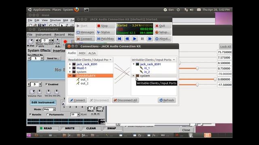Click the Vel.Ofs. knob
259x145 pixels.
pyautogui.click(x=57, y=92)
